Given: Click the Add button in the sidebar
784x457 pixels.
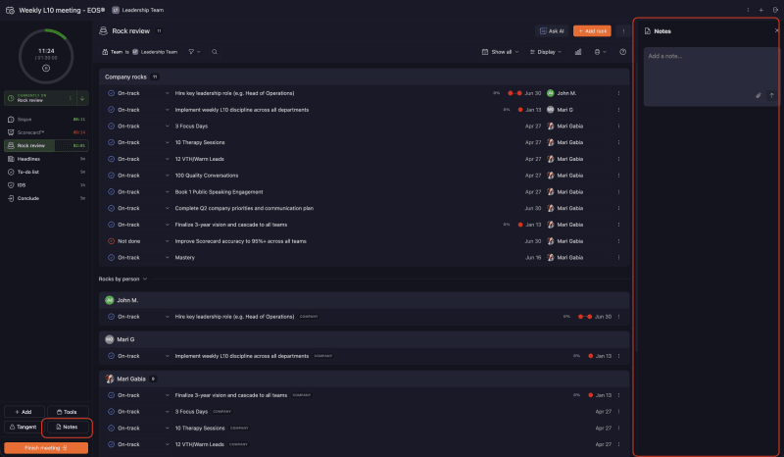Looking at the screenshot, I should click(x=24, y=412).
